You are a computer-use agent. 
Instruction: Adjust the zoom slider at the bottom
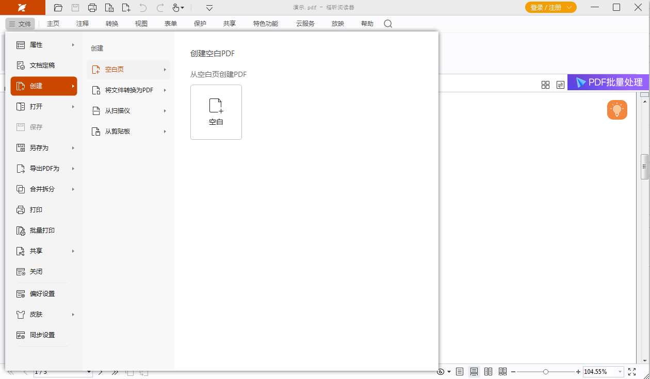click(x=546, y=371)
